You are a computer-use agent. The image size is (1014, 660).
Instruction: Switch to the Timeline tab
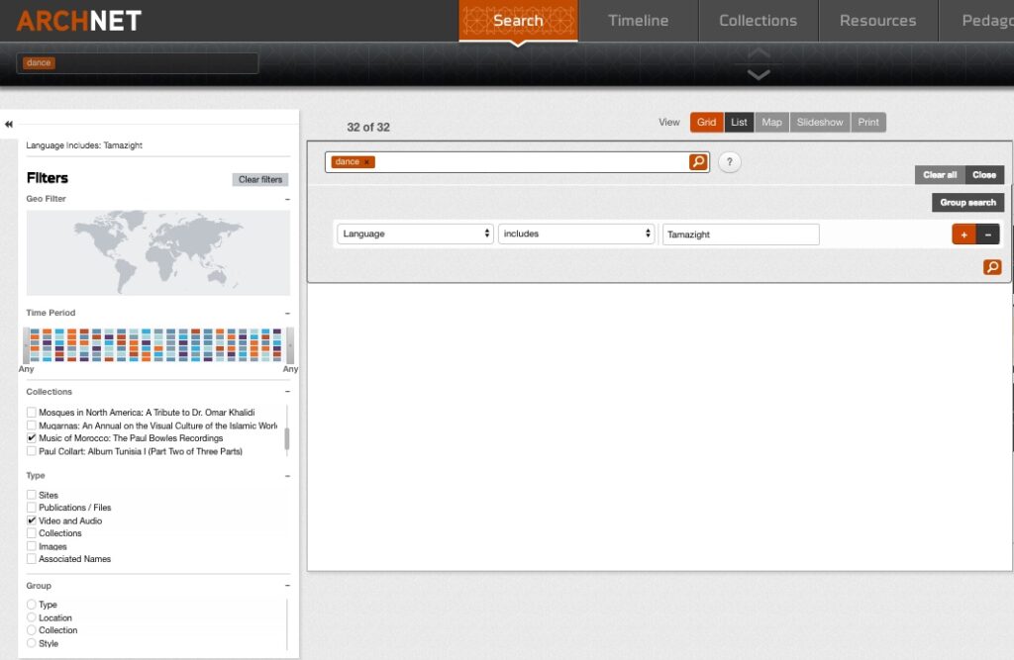pos(638,20)
